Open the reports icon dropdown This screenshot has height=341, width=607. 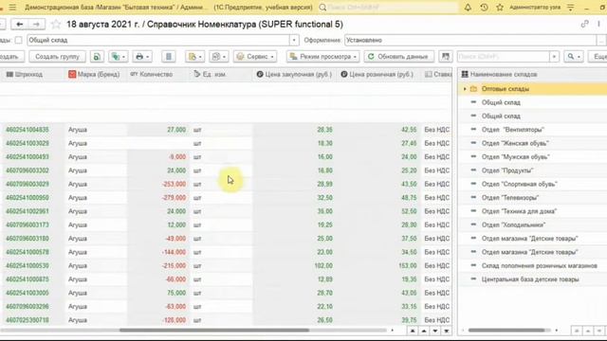tap(219, 57)
